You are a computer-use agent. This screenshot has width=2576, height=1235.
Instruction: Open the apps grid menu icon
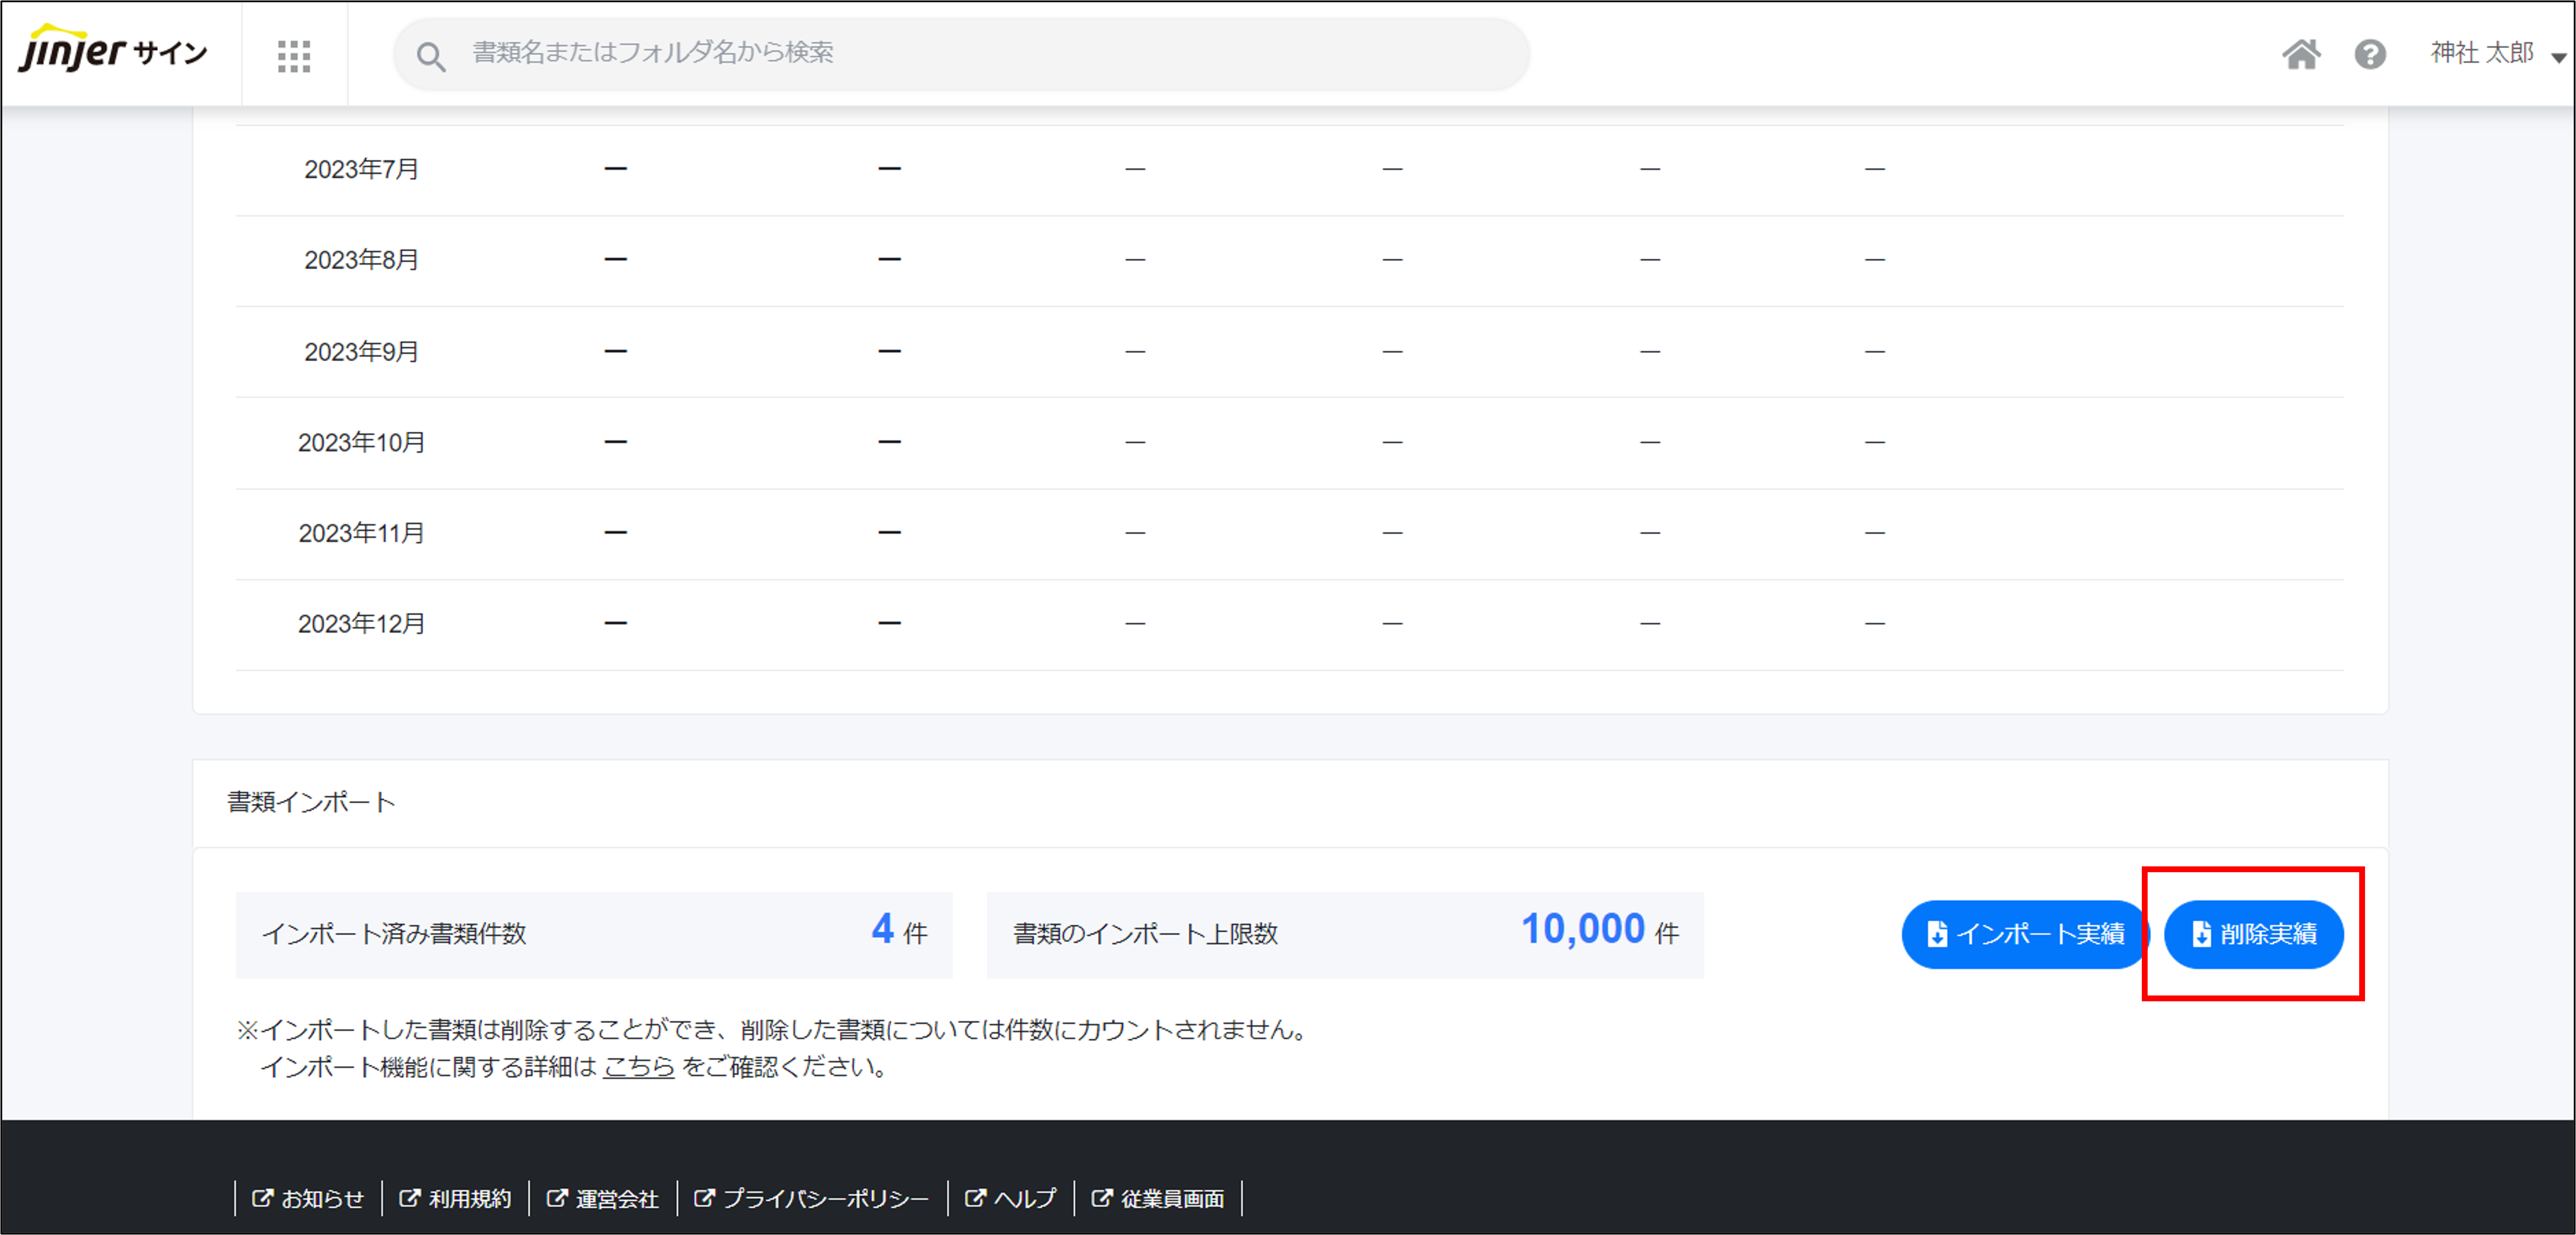(293, 55)
